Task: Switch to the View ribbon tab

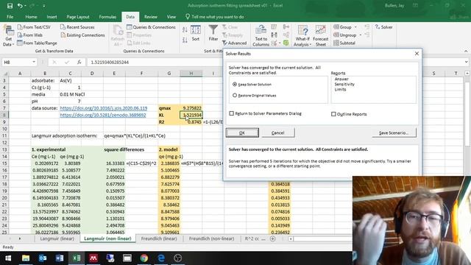Action: pos(171,17)
